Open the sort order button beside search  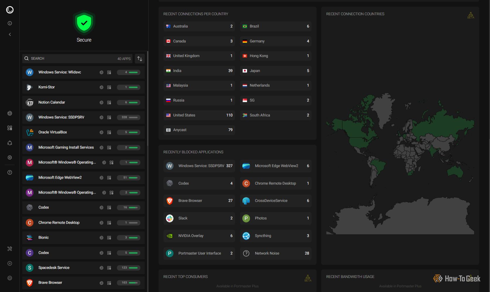coord(140,58)
